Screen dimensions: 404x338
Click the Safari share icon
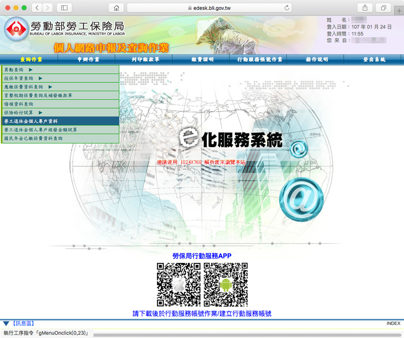point(365,8)
